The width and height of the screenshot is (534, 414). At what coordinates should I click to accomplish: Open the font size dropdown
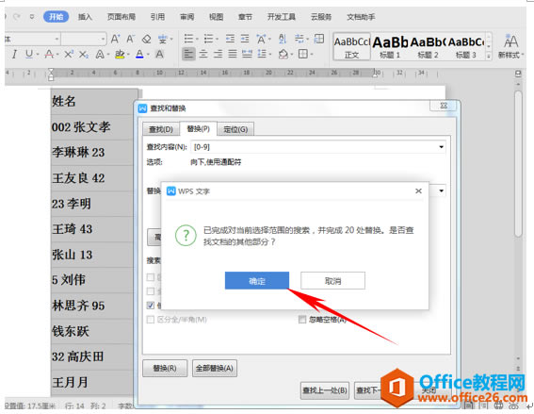pos(104,40)
